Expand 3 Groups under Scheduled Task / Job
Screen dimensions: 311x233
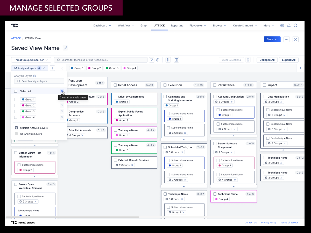174,152
